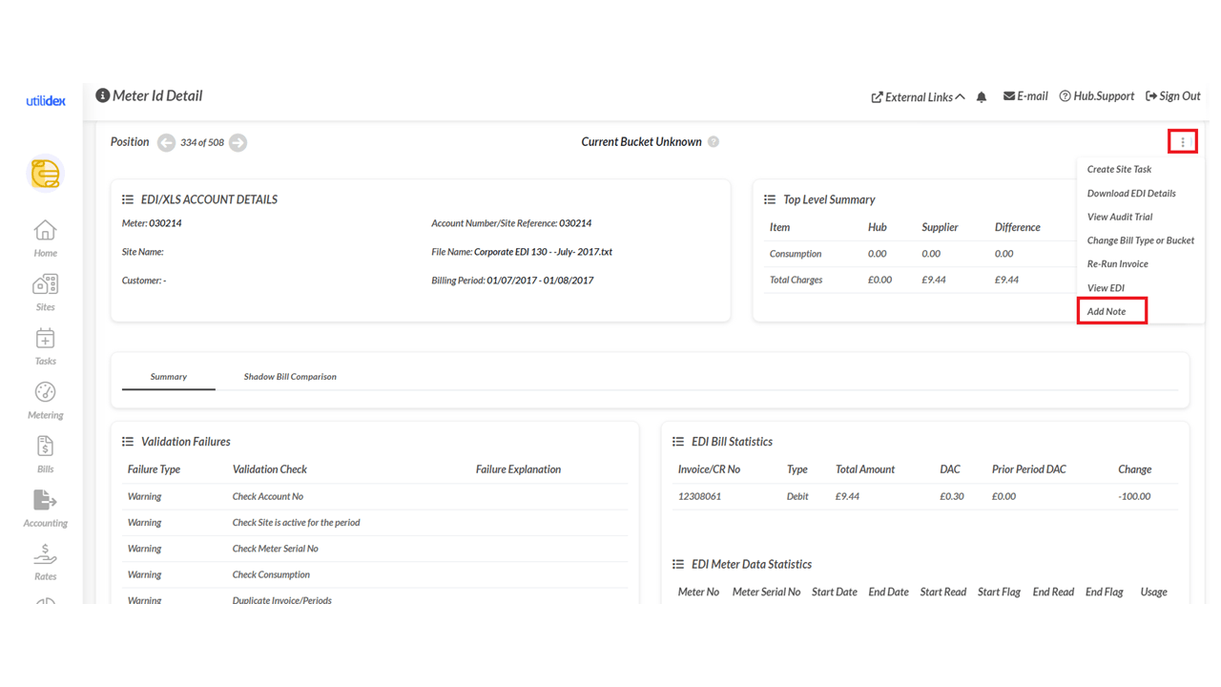Screen dimensions: 1221x687
Task: Switch to the Summary tab
Action: tap(169, 377)
